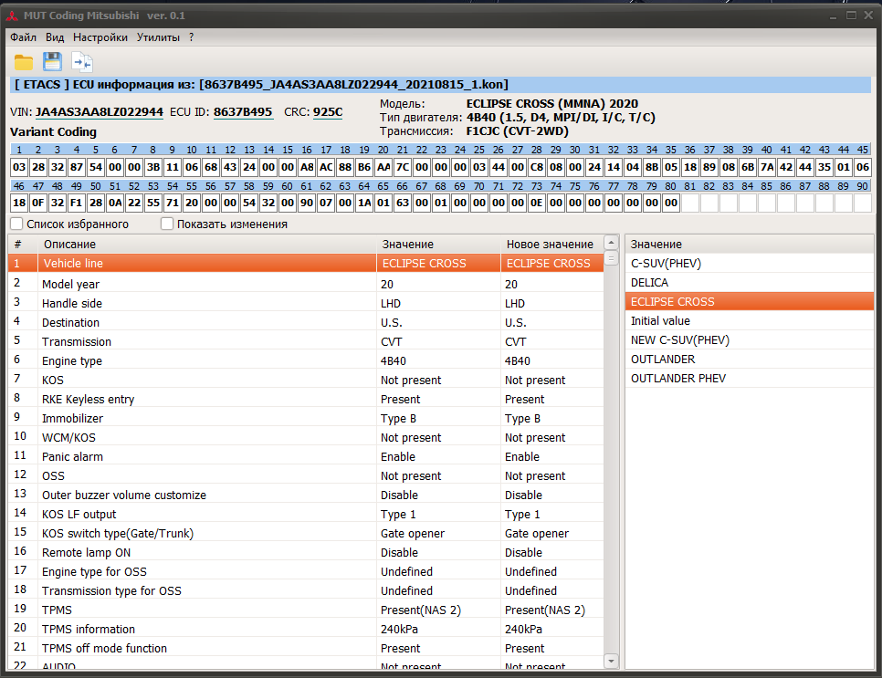Save coding with the floppy disk icon
882x678 pixels.
coord(53,62)
